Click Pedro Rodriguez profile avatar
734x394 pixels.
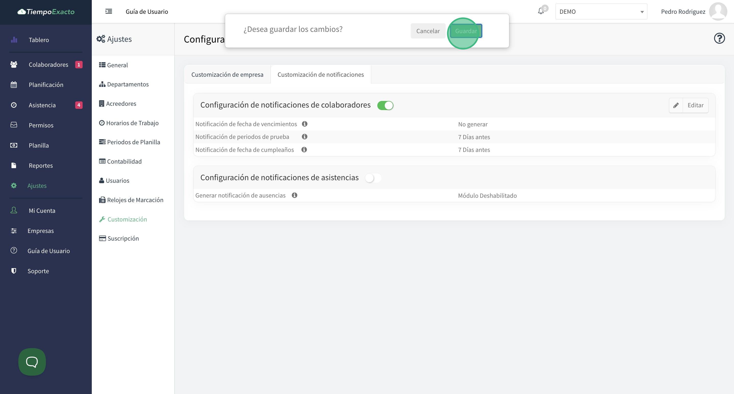tap(718, 11)
